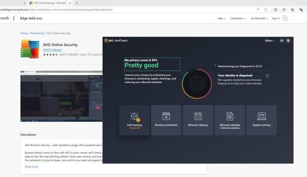Screen dimensions: 307x177
Task: Open Edge Collections icon
Action: 292,9
